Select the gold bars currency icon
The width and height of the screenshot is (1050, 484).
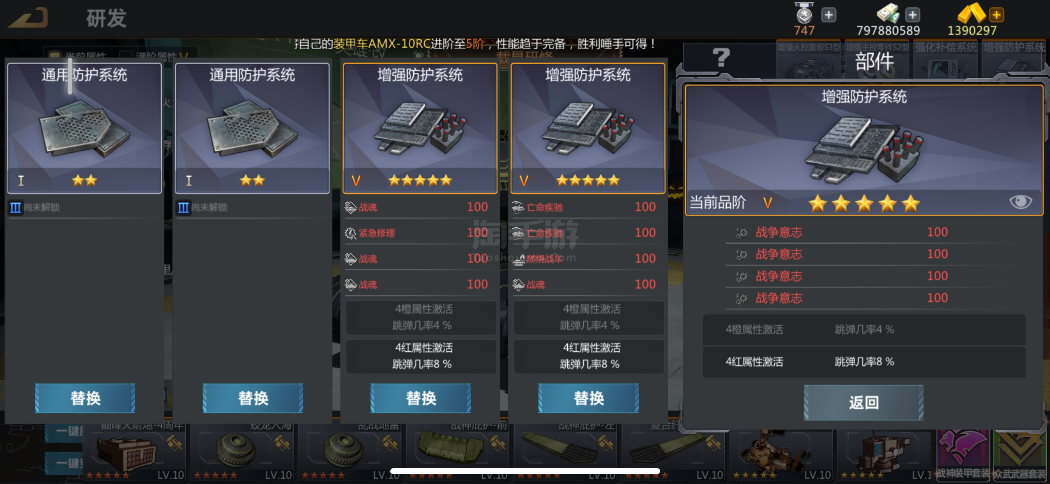[972, 13]
